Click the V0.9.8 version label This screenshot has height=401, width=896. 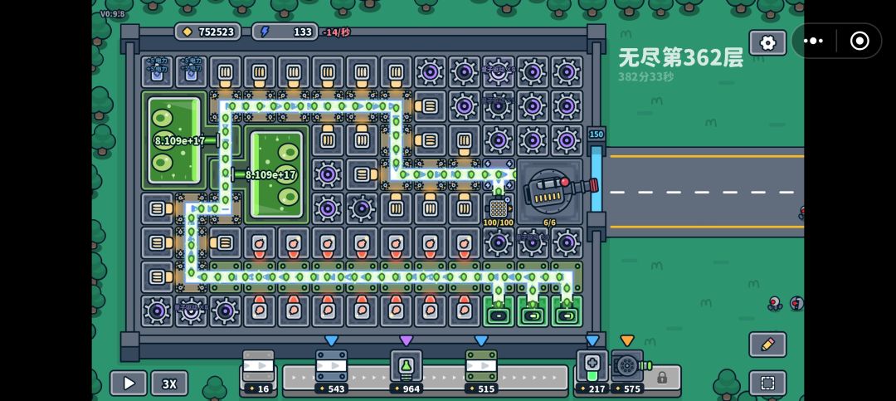coord(112,13)
